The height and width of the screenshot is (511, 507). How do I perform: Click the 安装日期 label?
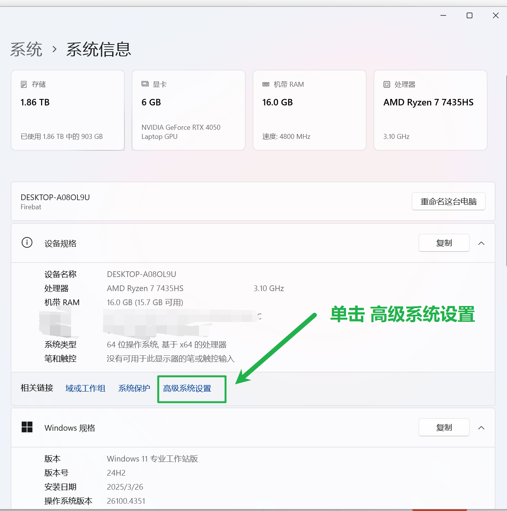60,487
